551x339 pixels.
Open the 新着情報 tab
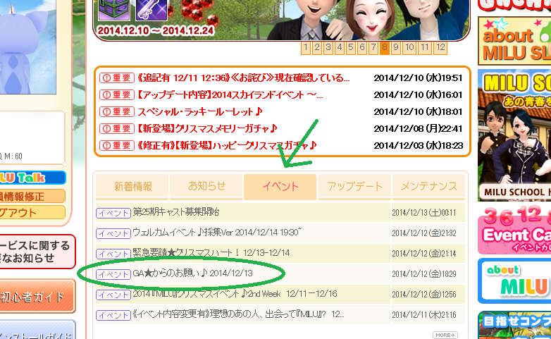pos(132,187)
